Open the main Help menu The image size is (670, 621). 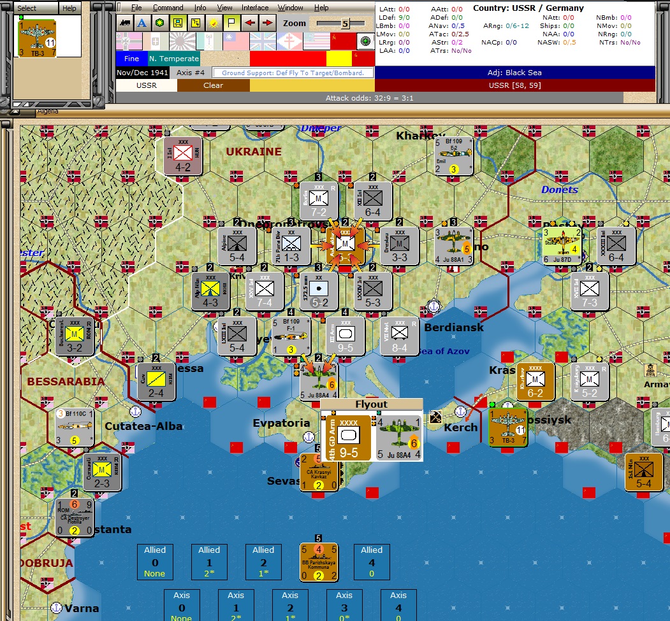click(321, 8)
